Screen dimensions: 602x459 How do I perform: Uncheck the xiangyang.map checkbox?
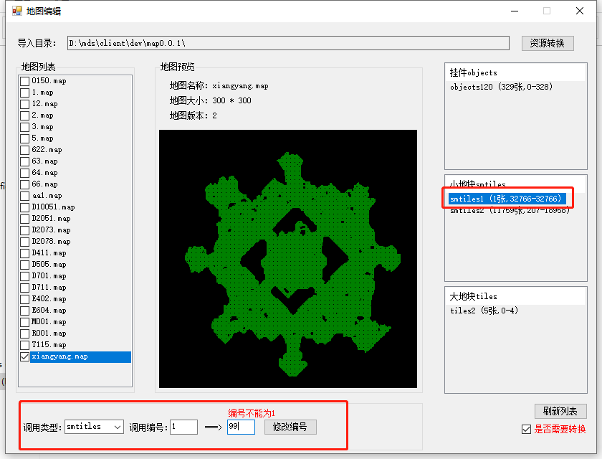click(x=25, y=356)
